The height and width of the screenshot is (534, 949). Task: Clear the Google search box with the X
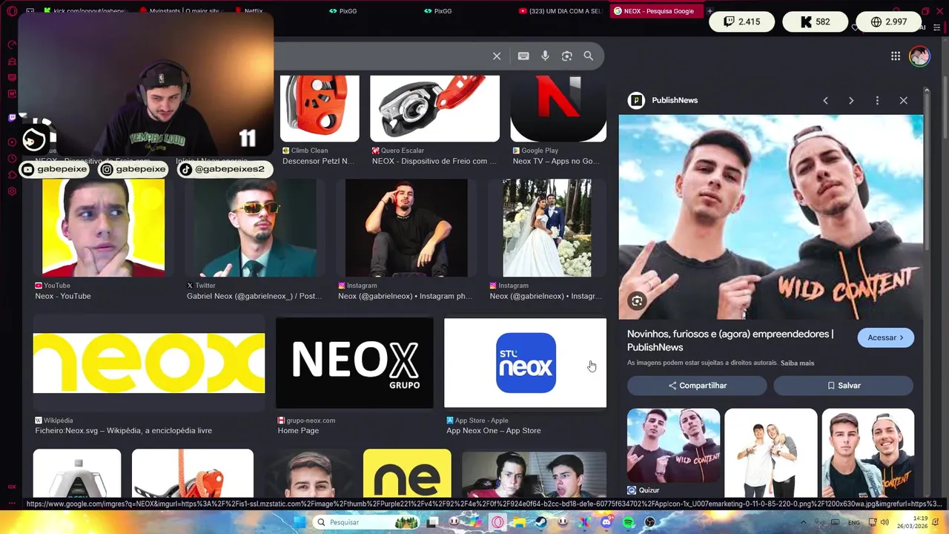click(x=497, y=56)
